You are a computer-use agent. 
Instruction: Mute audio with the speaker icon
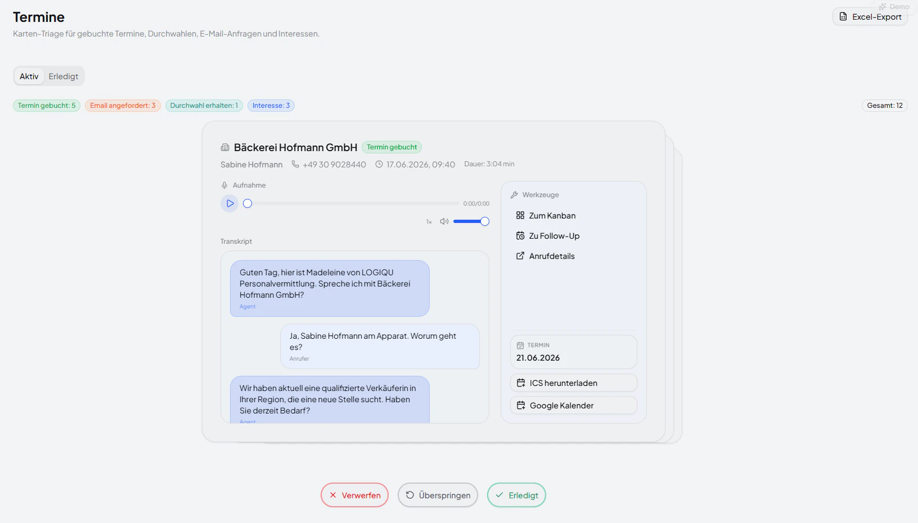click(444, 221)
